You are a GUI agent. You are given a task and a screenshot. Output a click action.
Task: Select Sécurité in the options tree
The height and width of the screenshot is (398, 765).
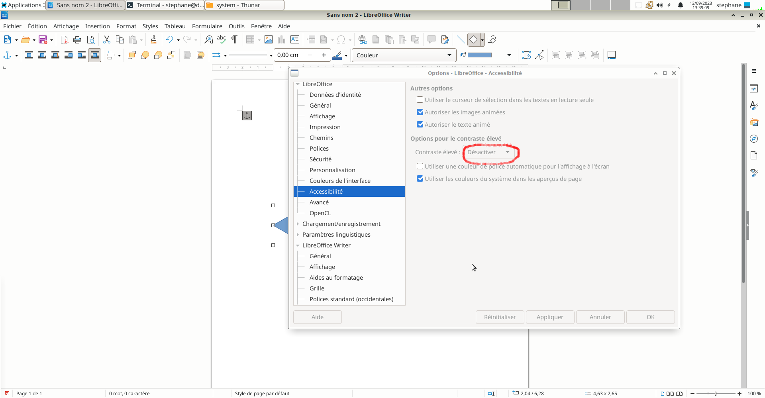(320, 159)
